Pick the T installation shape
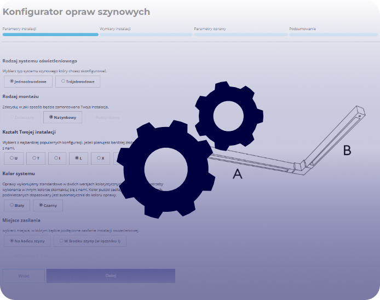This screenshot has width=380, height=300. 36,158
